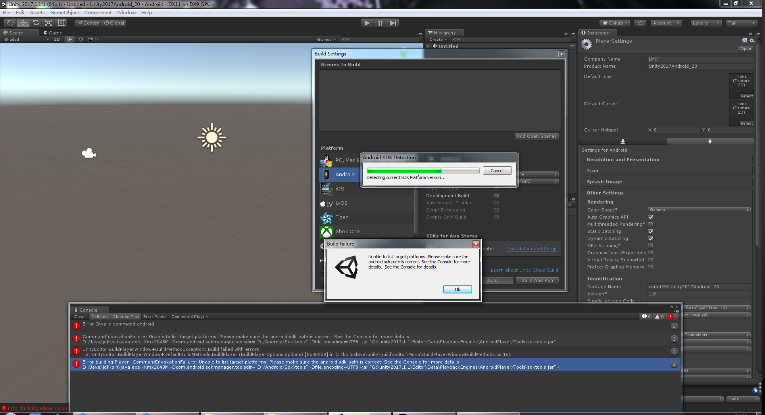Toggle Multithreaded Rendering checkbox
765x415 pixels.
(x=650, y=224)
